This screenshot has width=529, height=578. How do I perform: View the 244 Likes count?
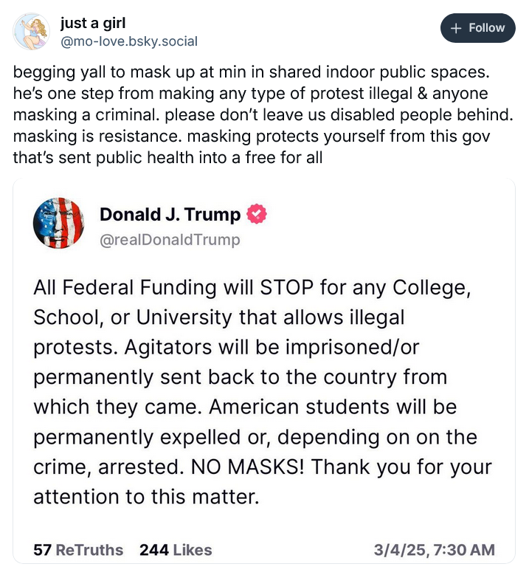tap(175, 550)
